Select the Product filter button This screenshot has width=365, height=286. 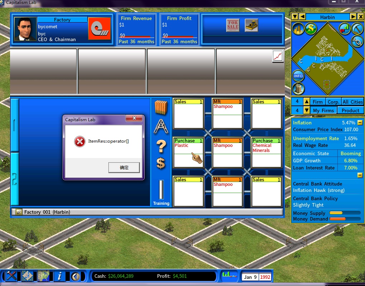tap(350, 110)
